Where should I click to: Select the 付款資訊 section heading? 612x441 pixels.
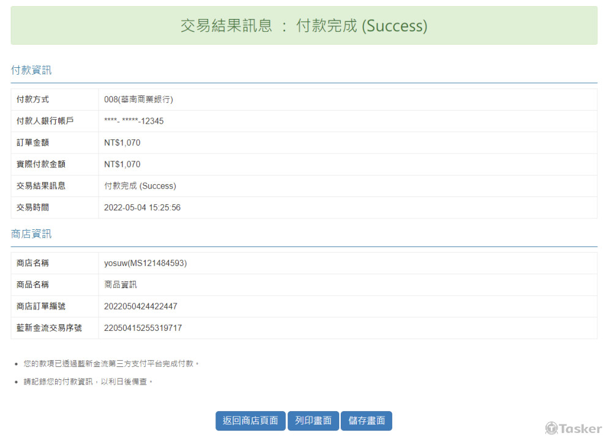point(31,70)
